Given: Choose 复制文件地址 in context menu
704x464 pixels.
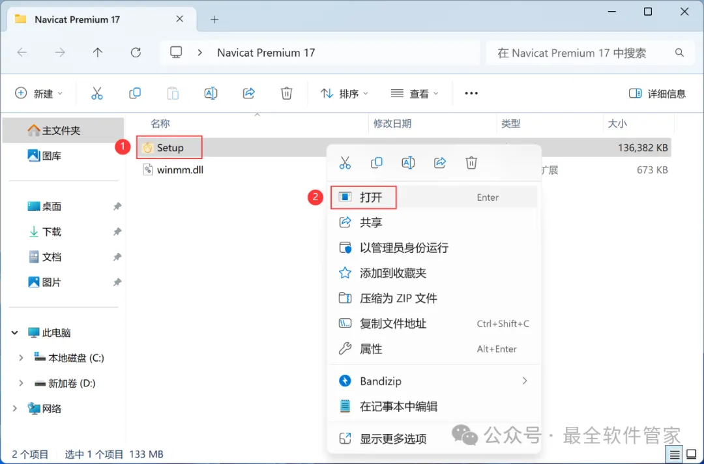Looking at the screenshot, I should [433, 323].
